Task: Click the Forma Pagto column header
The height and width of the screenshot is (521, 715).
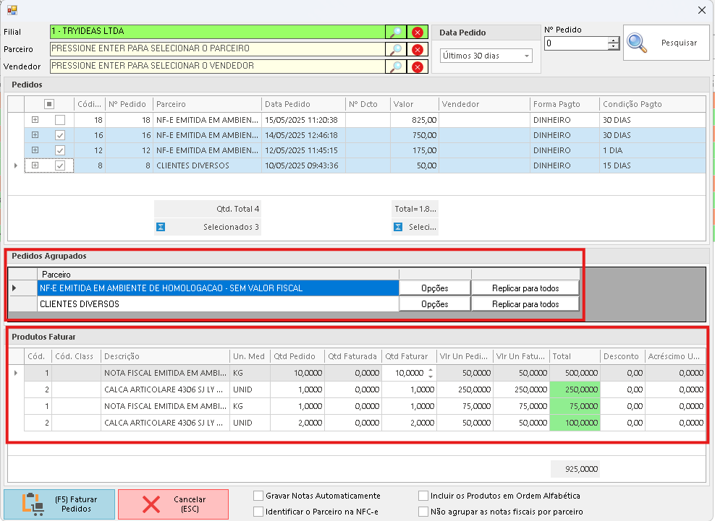Action: (564, 104)
